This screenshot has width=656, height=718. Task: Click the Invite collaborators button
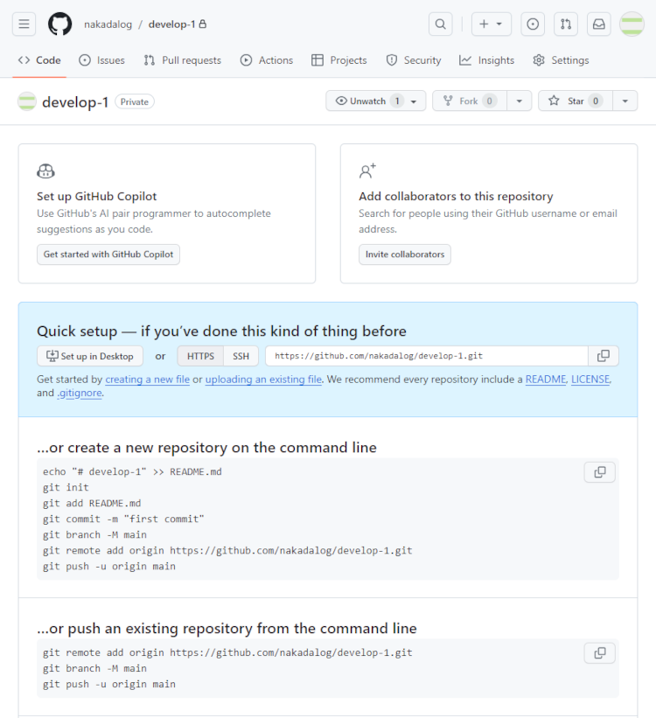pyautogui.click(x=405, y=254)
